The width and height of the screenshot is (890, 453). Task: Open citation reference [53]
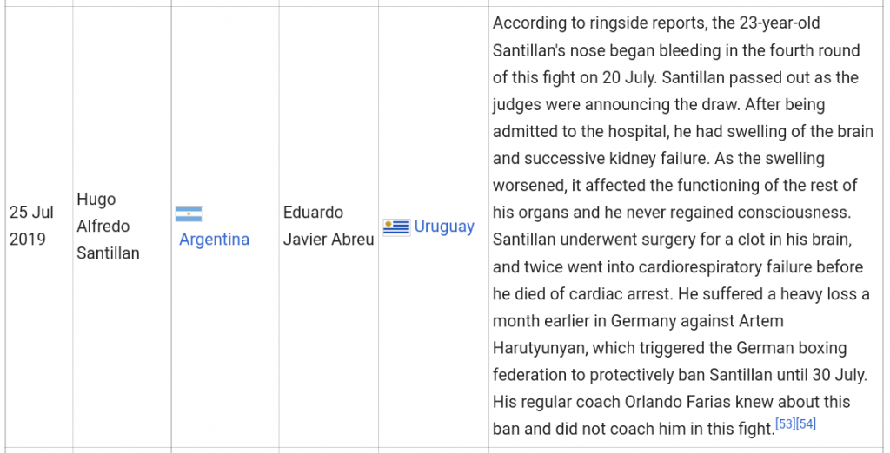786,423
